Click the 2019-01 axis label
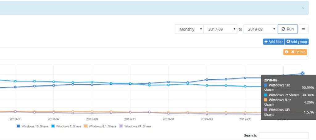 (x=168, y=119)
